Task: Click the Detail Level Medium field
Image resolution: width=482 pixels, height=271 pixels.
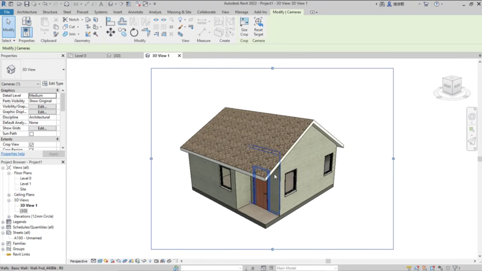Action: [42, 96]
